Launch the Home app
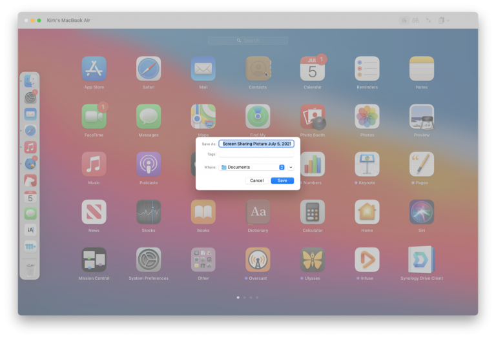Viewport: 496px width, 339px height. click(367, 212)
